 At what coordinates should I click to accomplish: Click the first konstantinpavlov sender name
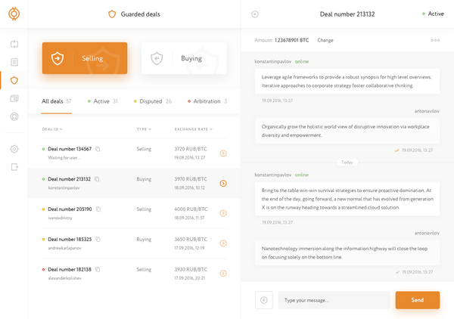coord(272,61)
